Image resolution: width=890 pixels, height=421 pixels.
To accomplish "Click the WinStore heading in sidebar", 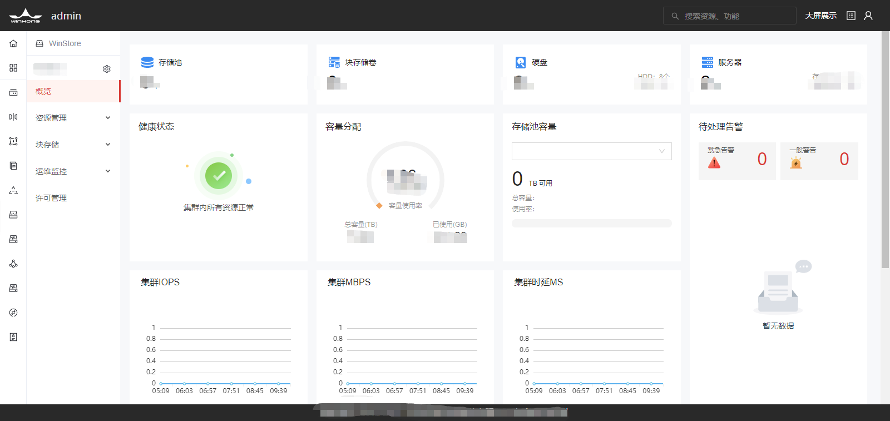I will pos(65,43).
